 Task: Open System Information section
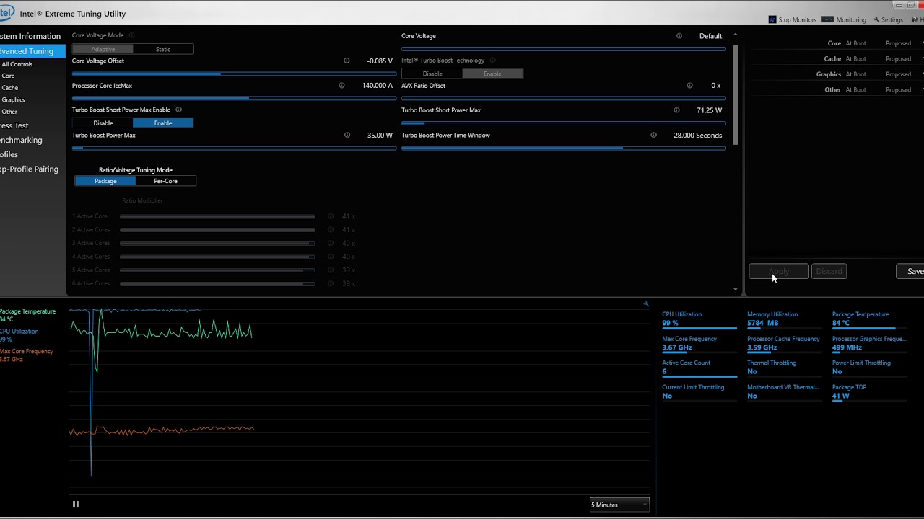coord(30,36)
